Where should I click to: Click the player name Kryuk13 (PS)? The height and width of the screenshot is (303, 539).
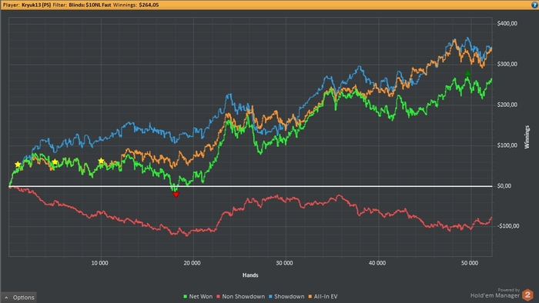pyautogui.click(x=36, y=5)
